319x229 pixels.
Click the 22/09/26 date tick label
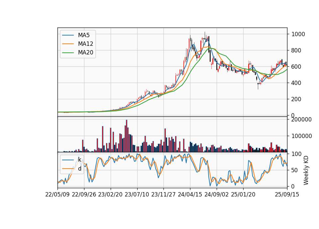coord(84,194)
